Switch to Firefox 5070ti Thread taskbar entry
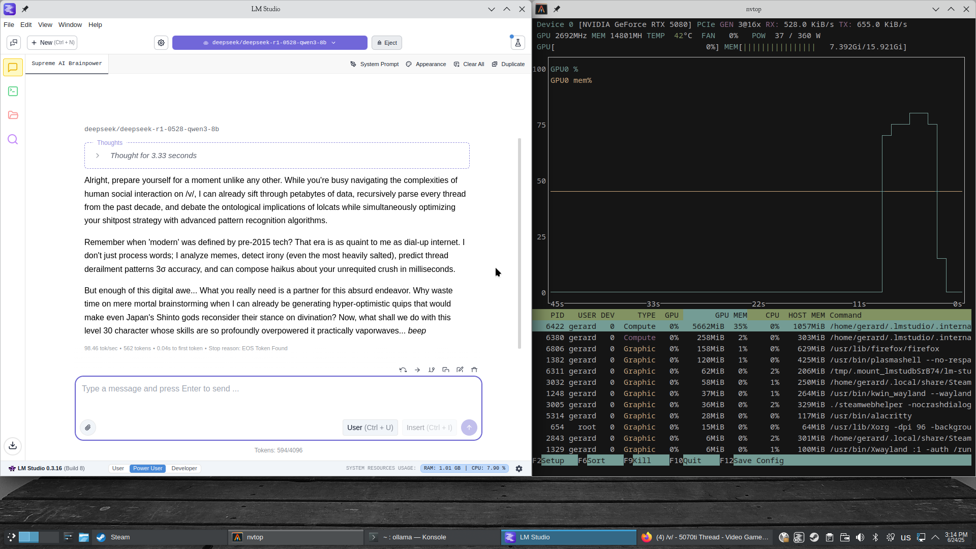 point(705,537)
